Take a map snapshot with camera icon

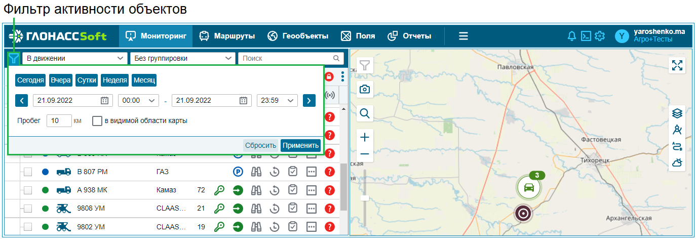point(365,90)
